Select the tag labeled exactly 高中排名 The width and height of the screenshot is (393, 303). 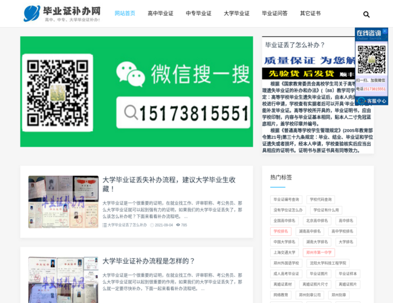346,221
